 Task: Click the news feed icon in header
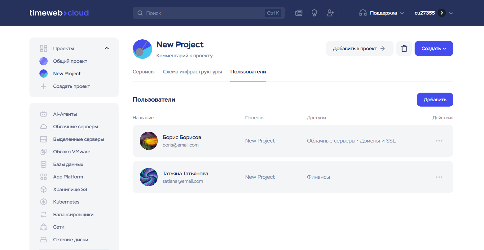299,13
